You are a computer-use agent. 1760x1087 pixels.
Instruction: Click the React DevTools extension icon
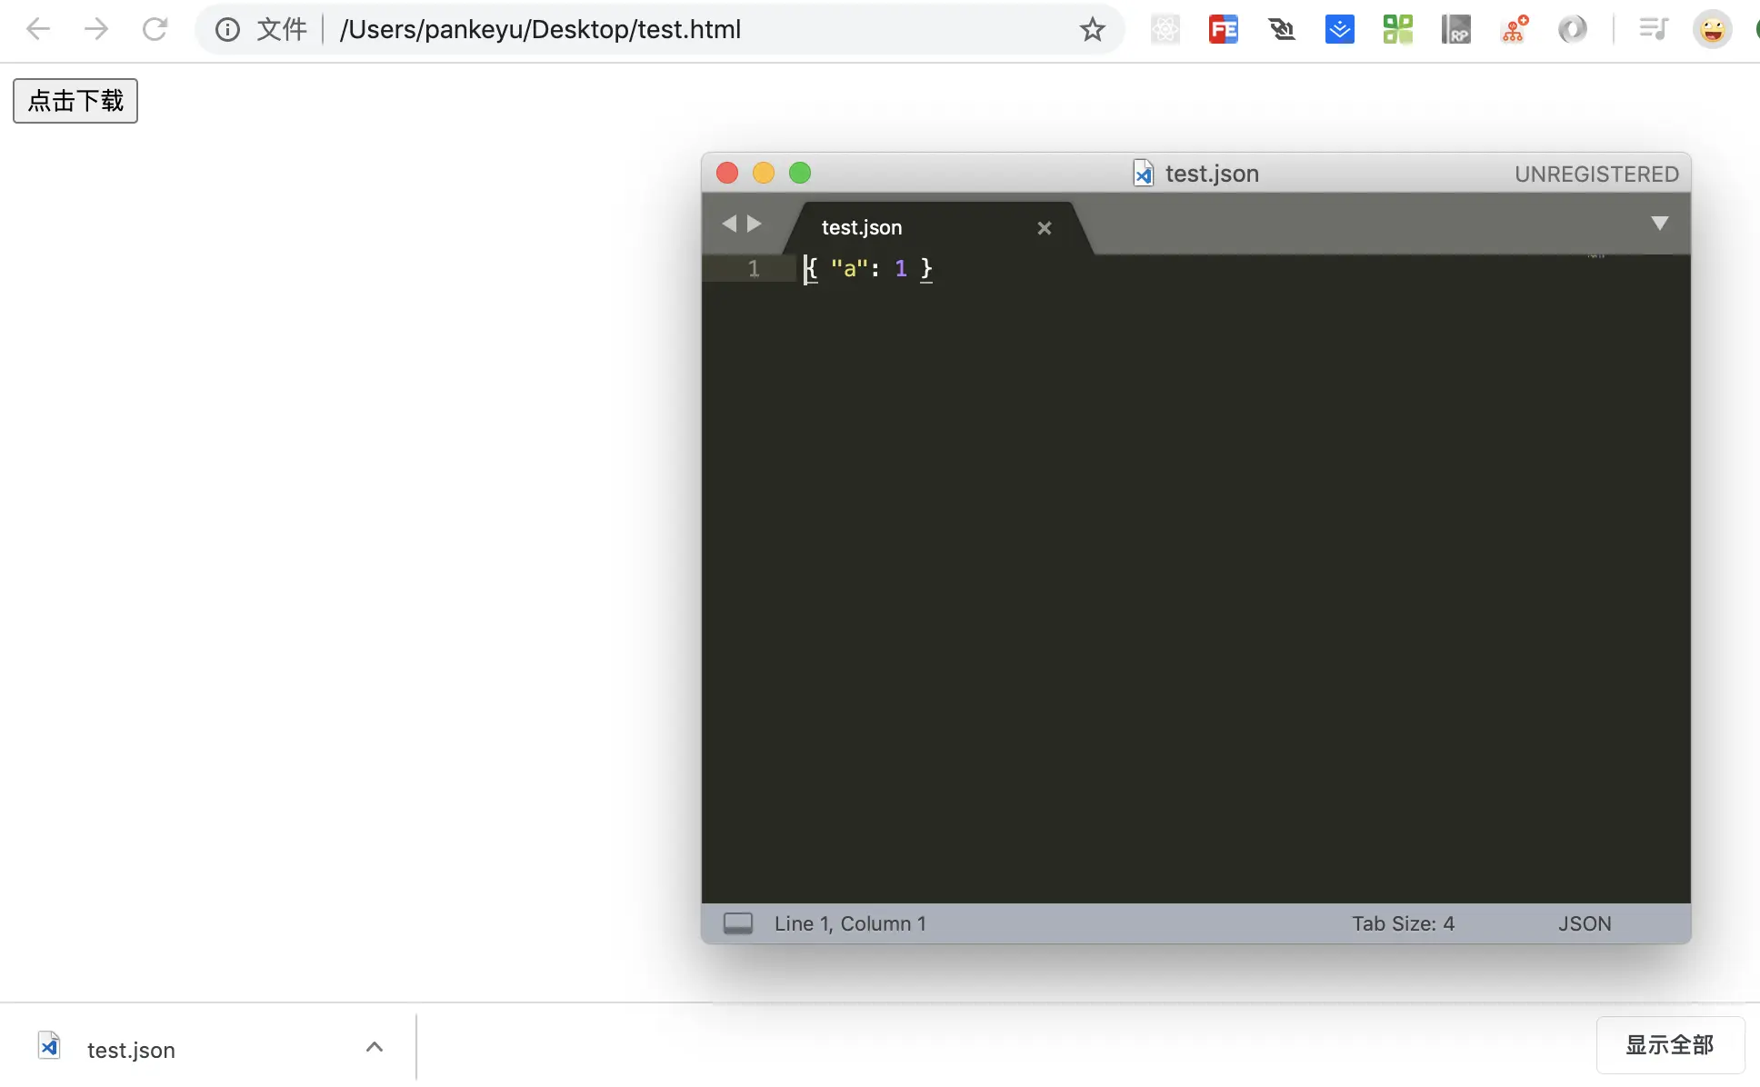click(x=1165, y=30)
